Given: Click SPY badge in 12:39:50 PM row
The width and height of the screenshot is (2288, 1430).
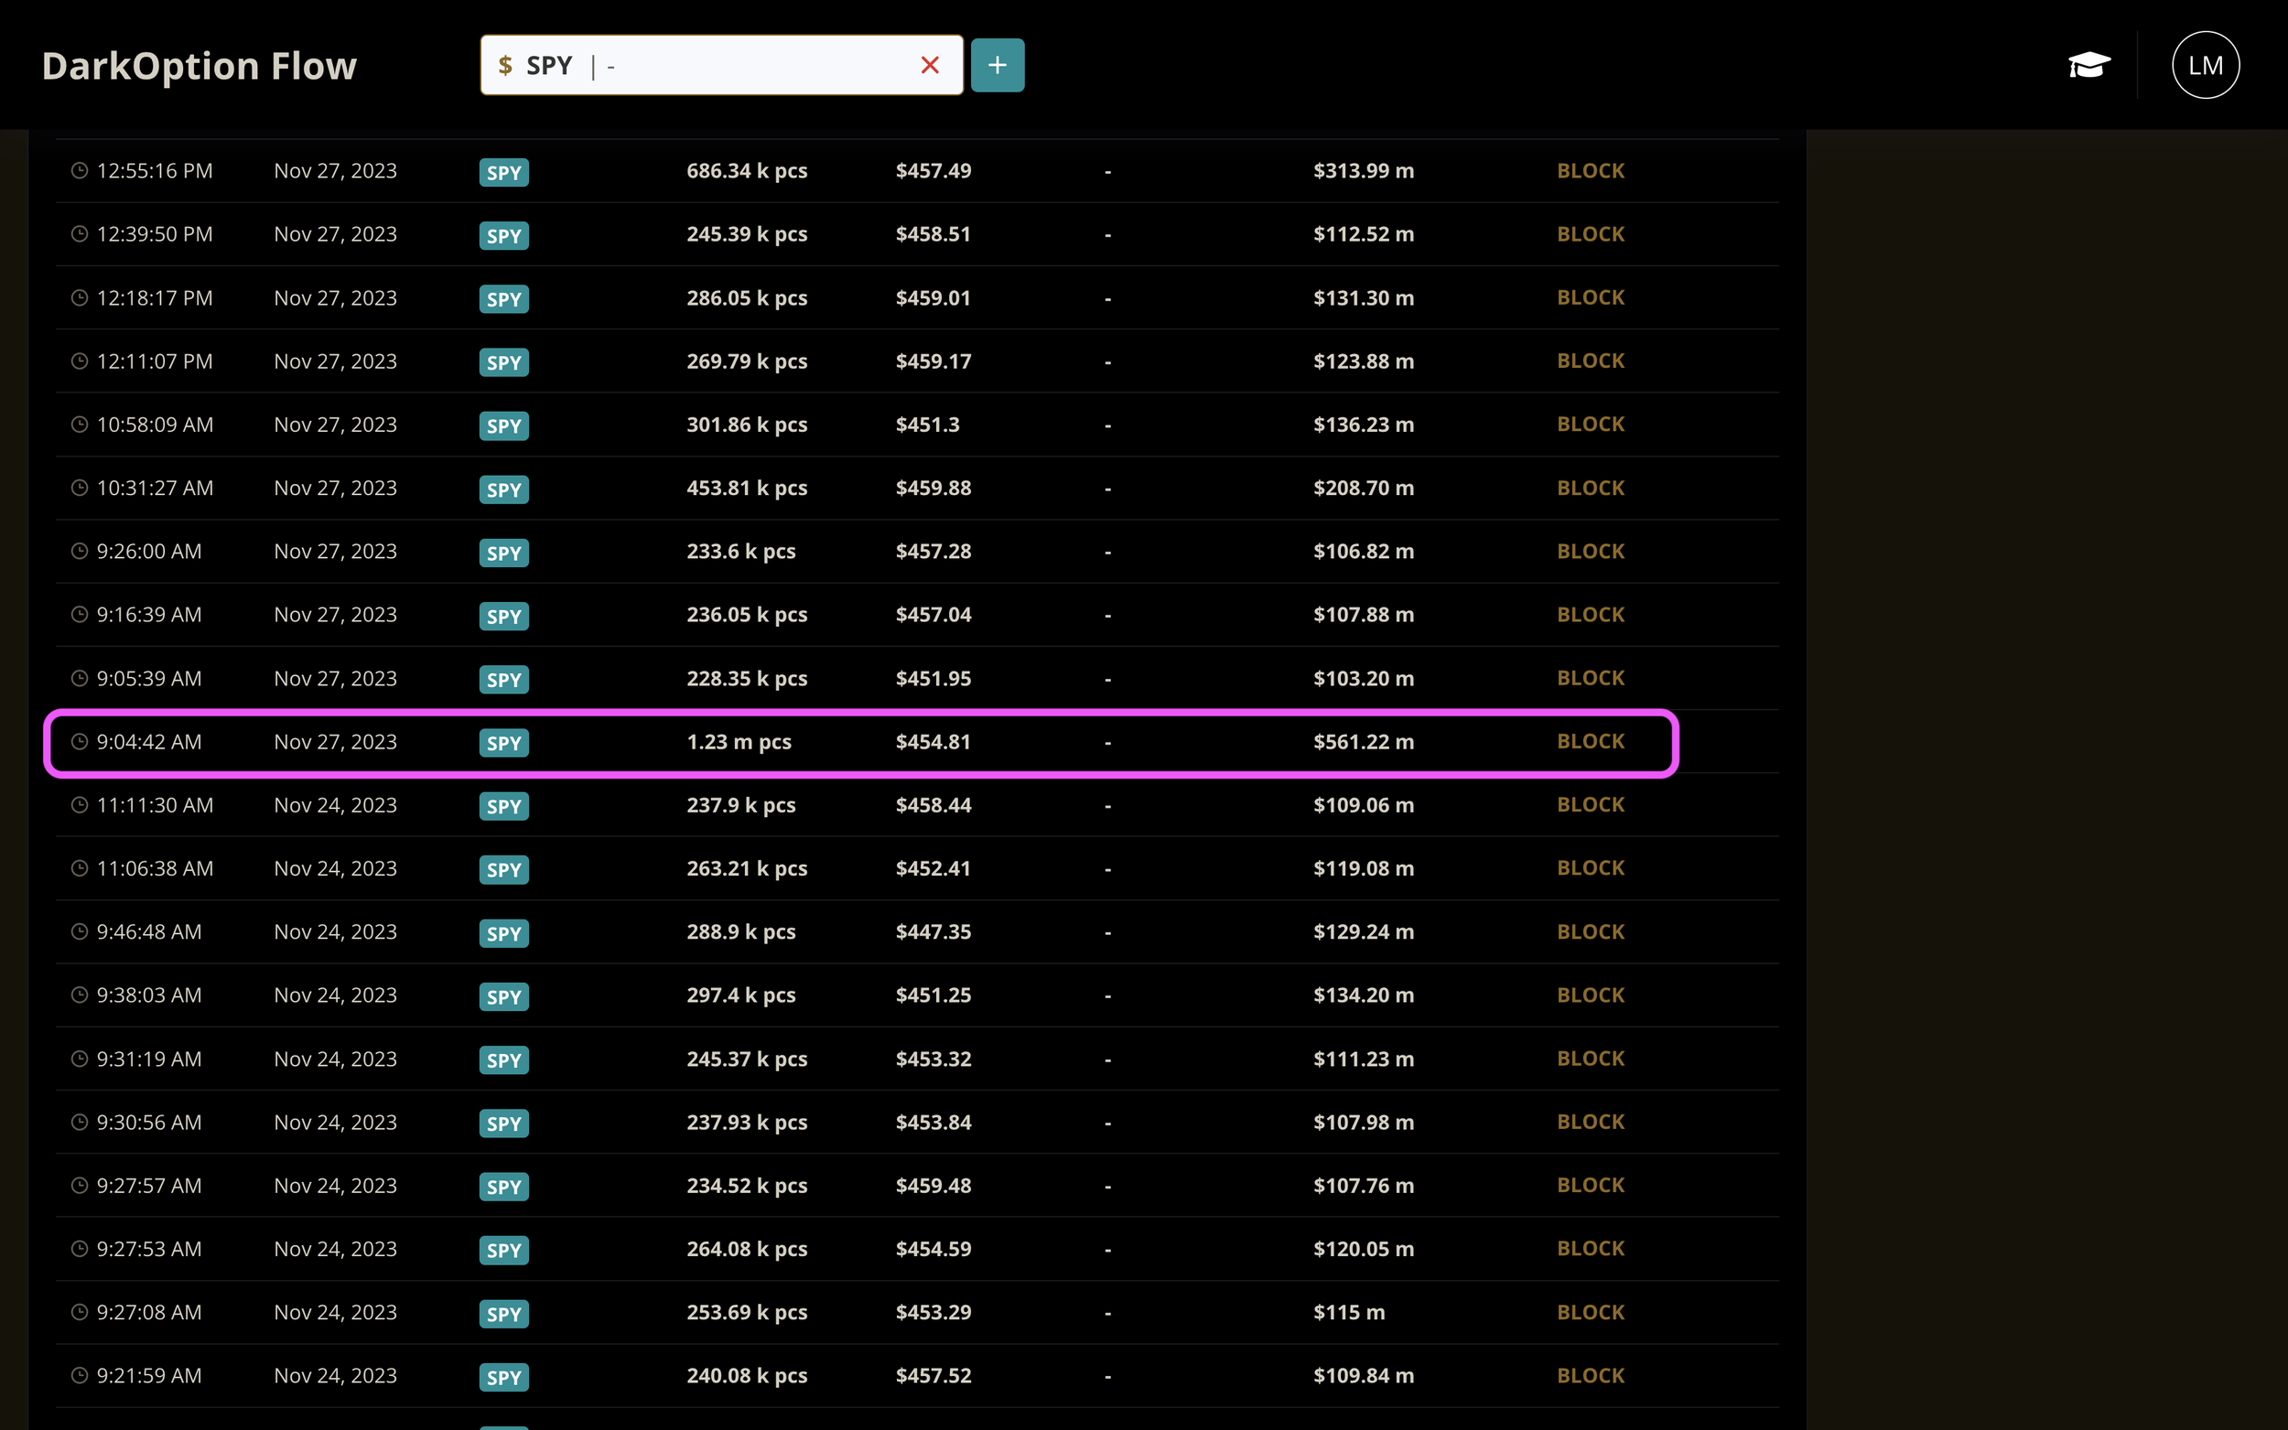Looking at the screenshot, I should (503, 235).
